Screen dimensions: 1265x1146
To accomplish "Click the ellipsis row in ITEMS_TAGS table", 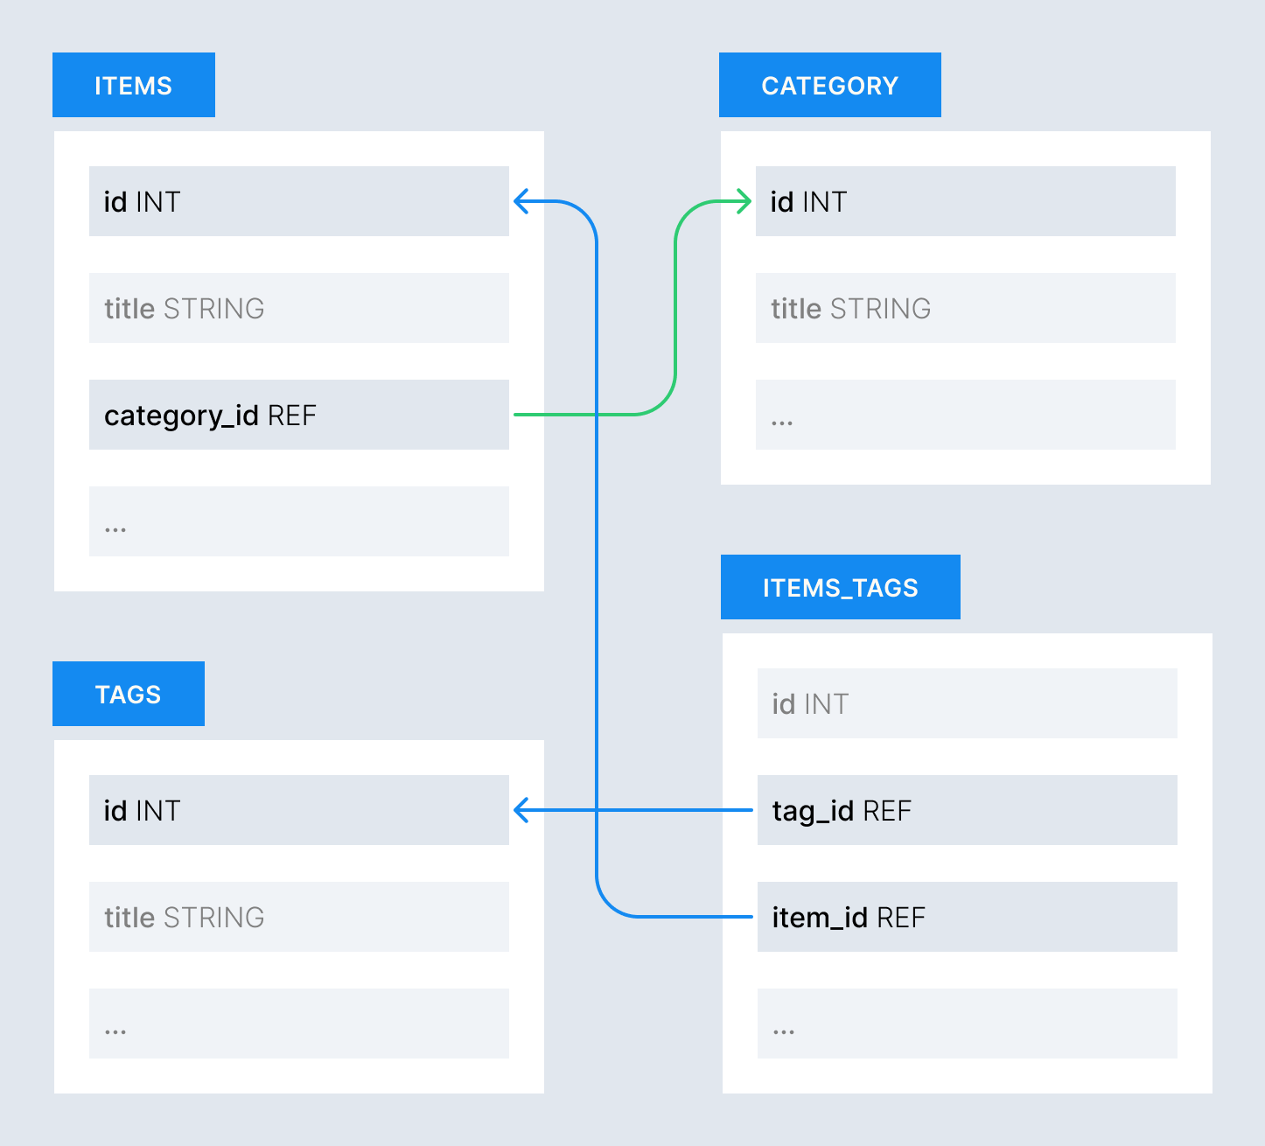I will (967, 1024).
